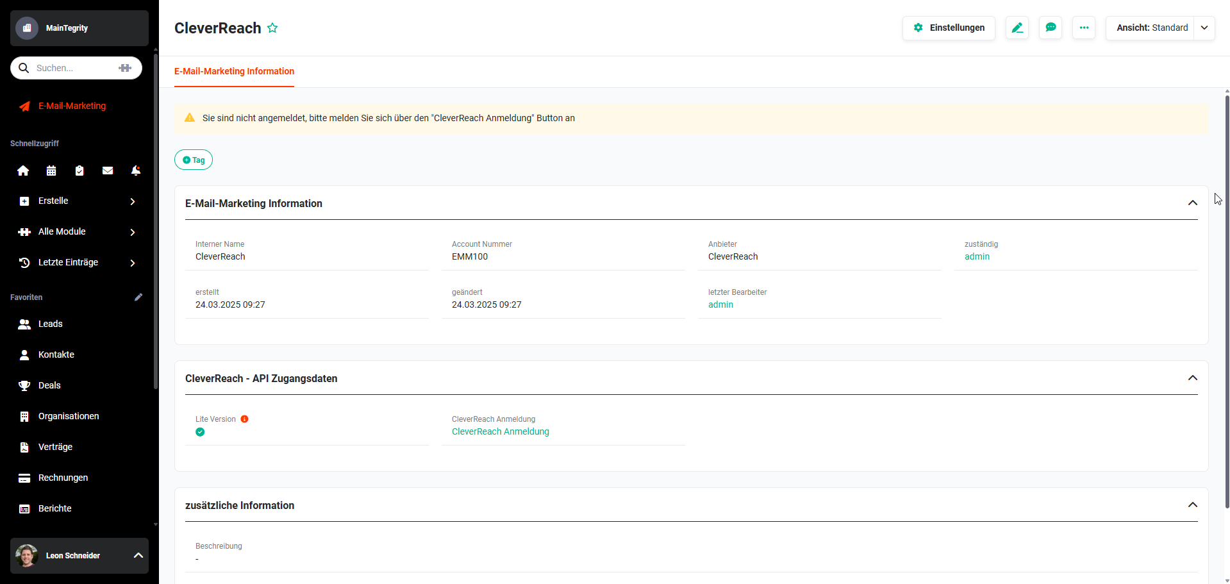The width and height of the screenshot is (1230, 584).
Task: Collapse CleverReach - API Zugangsdaten section
Action: point(1193,378)
